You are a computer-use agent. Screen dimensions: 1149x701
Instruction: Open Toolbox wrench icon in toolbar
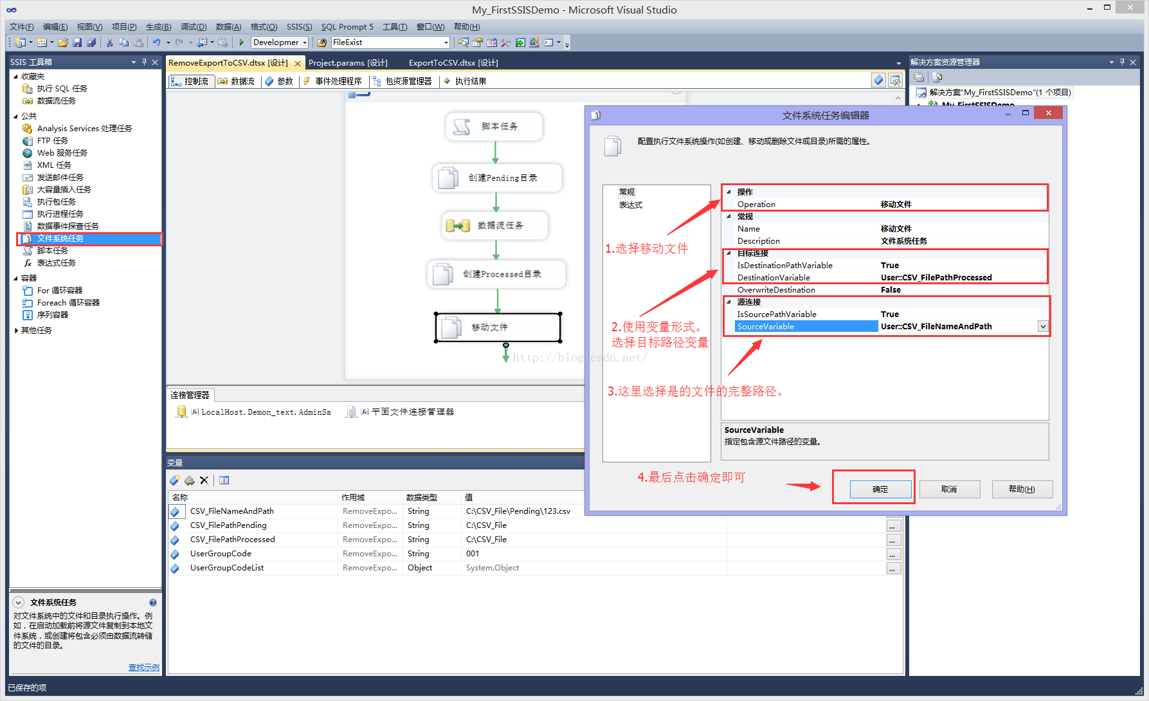[506, 42]
